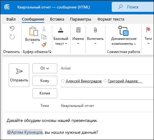Click the Undo arrow icon
The image size is (154, 140).
(12, 29)
